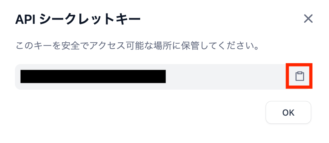Image resolution: width=329 pixels, height=143 pixels.
Task: Tap the copy icon highlighted in red
Action: pos(300,76)
